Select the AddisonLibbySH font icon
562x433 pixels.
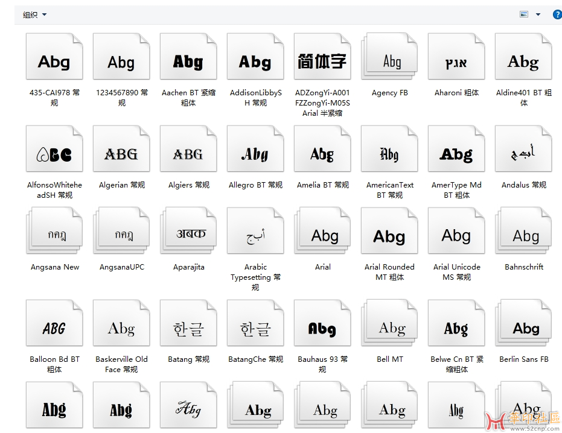(x=255, y=56)
